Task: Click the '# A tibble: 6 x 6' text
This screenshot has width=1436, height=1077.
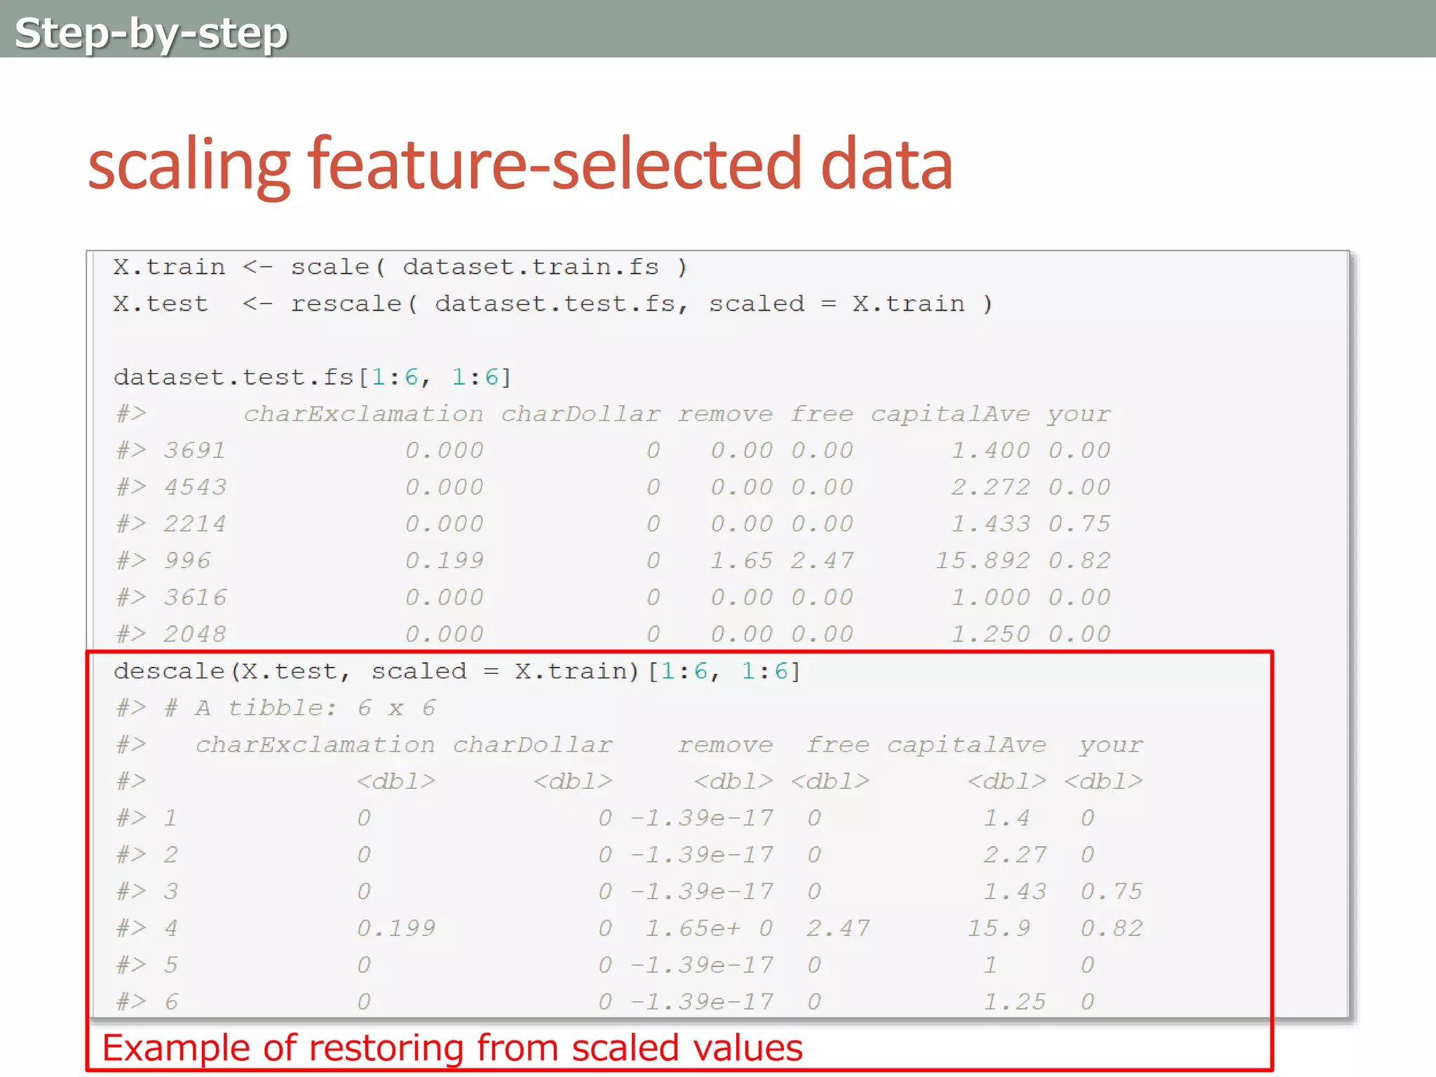Action: point(300,707)
